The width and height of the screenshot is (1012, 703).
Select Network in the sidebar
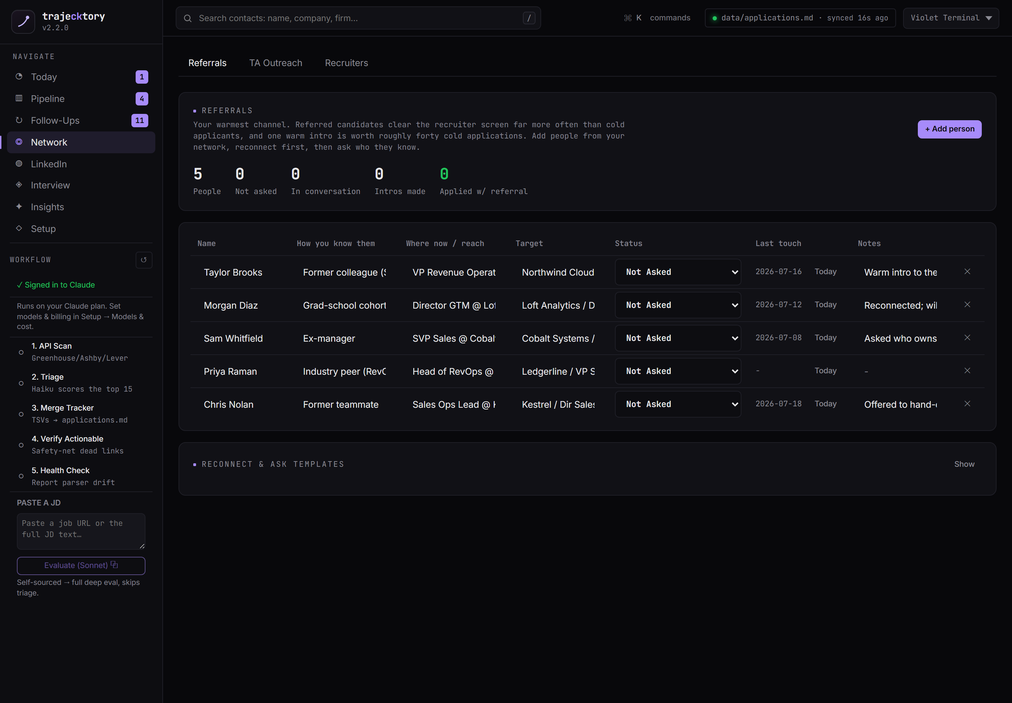click(81, 142)
